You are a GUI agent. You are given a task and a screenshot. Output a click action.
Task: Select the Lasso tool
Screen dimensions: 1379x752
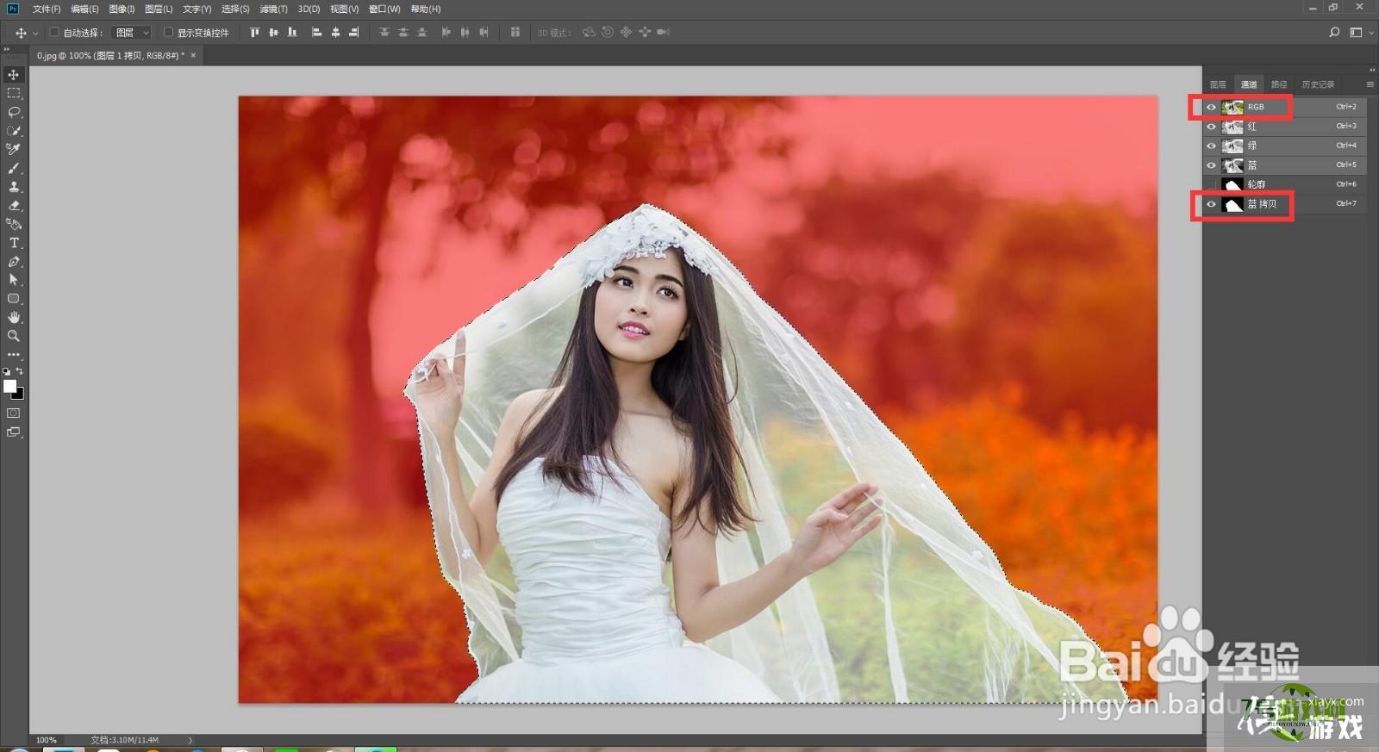coord(14,112)
